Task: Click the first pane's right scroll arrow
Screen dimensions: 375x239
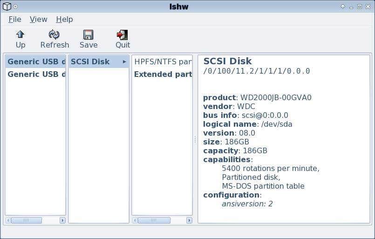Action: (63, 220)
